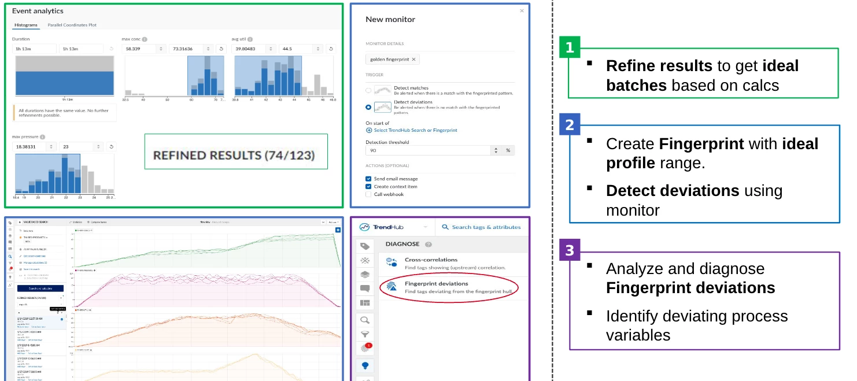Click the stepper on avg util minimum 39.80483
857x381 pixels.
pyautogui.click(x=271, y=49)
